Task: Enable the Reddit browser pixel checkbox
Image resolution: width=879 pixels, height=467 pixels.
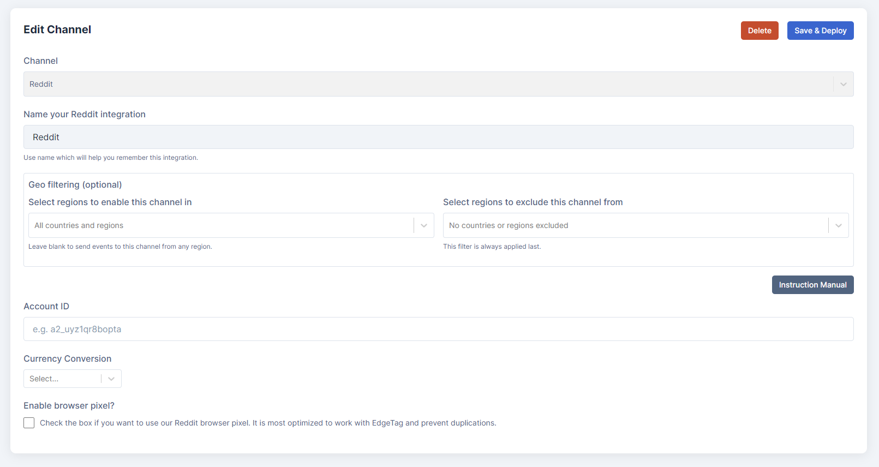Action: click(29, 423)
